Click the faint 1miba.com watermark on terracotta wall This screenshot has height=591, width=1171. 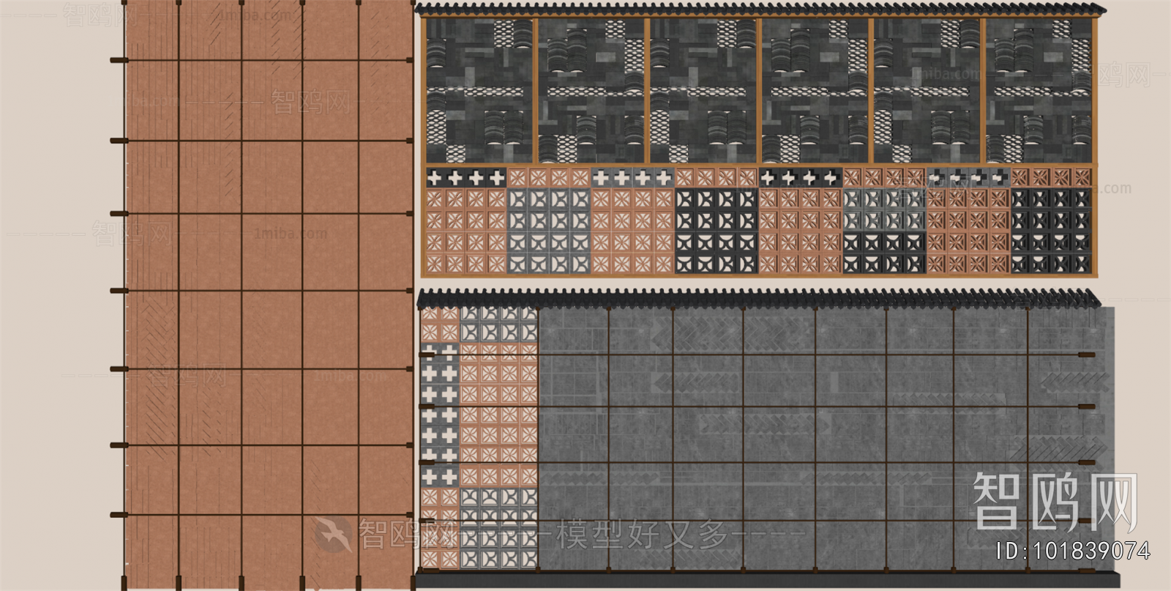(x=291, y=234)
